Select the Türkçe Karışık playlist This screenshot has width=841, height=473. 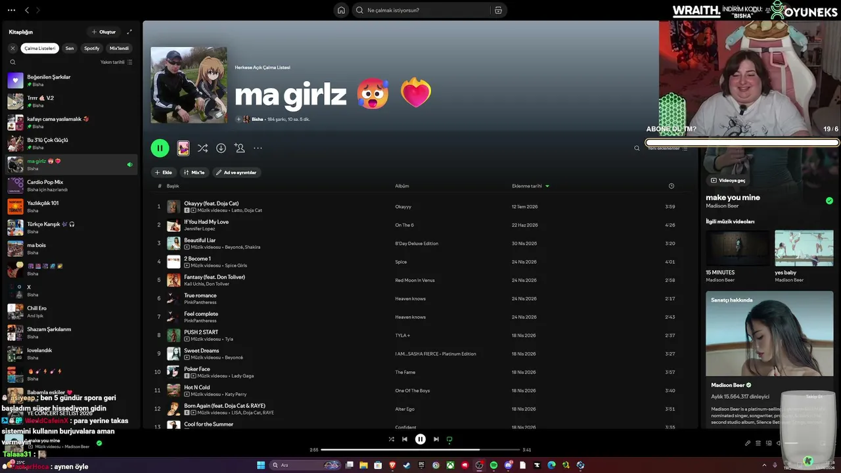pos(72,227)
